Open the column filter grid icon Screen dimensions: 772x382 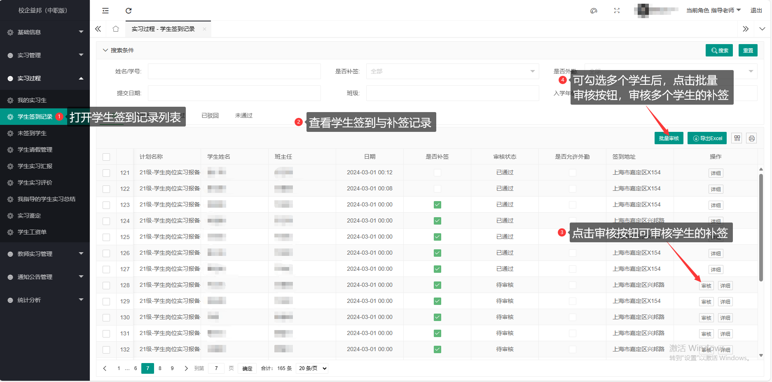pos(737,138)
